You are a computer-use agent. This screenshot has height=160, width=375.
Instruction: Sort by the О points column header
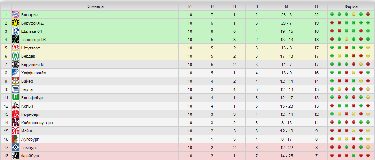[x=316, y=7]
